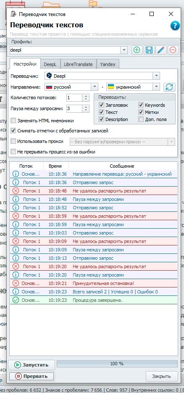Screen dimensions: 184x393
Task: Decrease 'Количество потоков' with the down arrow
Action: coord(86,100)
